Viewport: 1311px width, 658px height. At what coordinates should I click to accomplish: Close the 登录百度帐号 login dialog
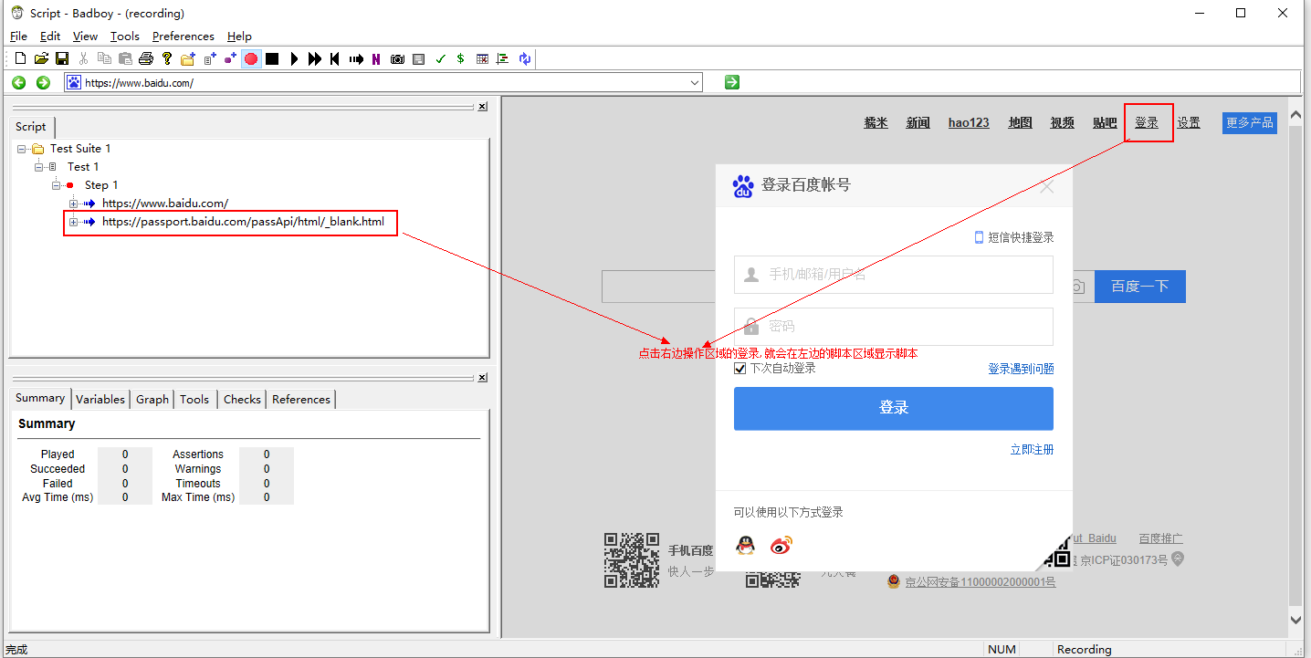pos(1047,186)
